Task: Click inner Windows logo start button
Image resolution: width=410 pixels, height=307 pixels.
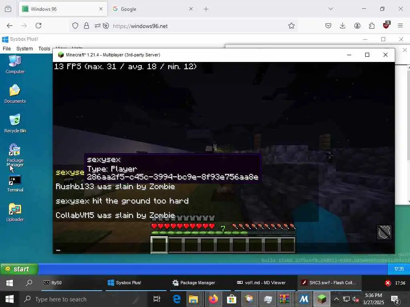Action: (10, 283)
